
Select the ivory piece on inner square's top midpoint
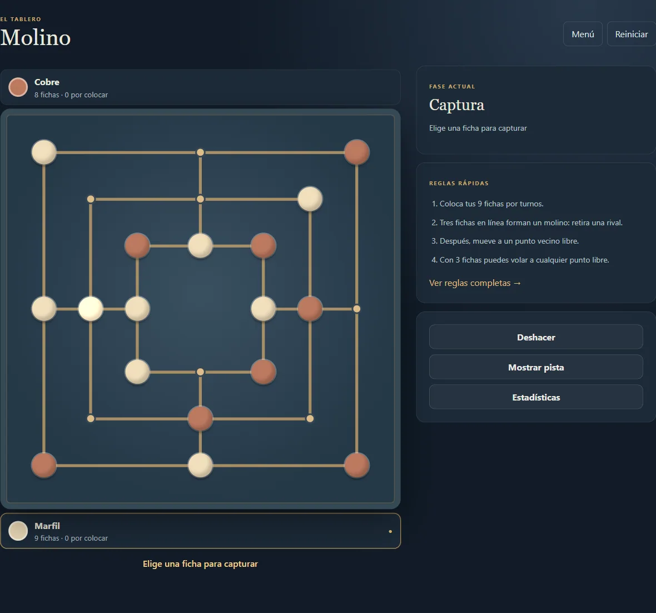pyautogui.click(x=200, y=246)
